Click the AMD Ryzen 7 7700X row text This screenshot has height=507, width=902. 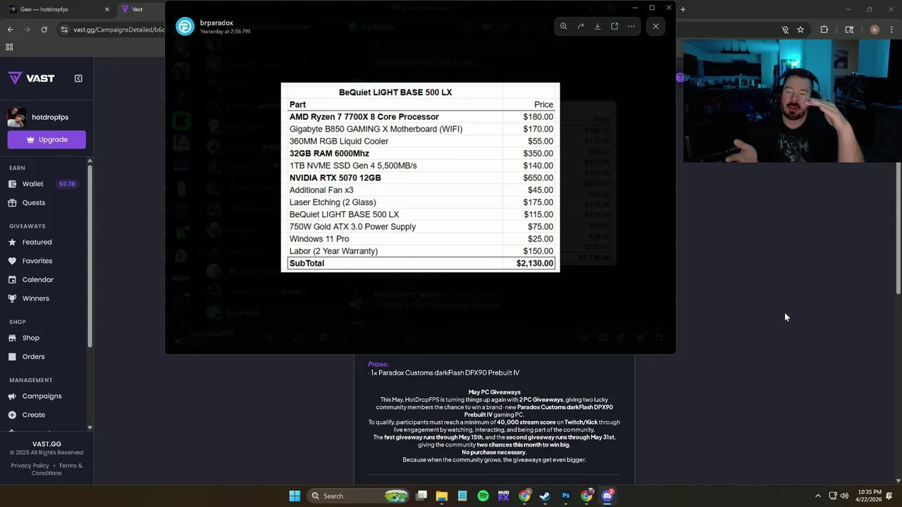tap(364, 117)
